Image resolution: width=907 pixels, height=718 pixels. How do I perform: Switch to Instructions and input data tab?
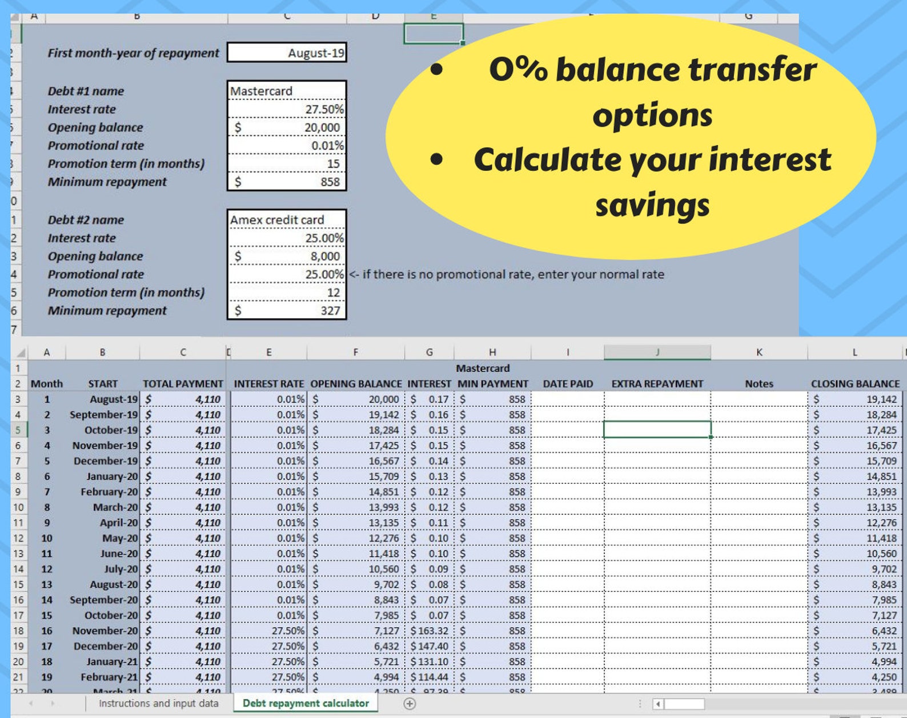pos(158,703)
